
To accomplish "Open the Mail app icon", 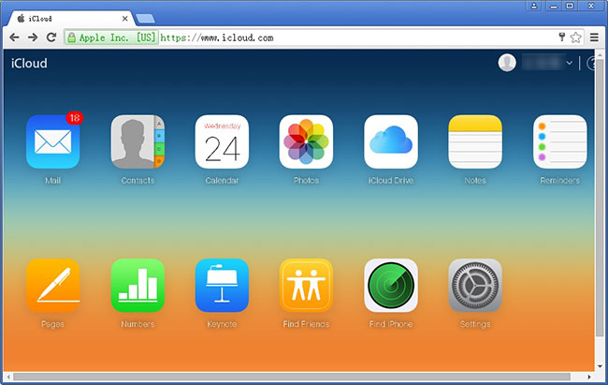I will coord(52,141).
